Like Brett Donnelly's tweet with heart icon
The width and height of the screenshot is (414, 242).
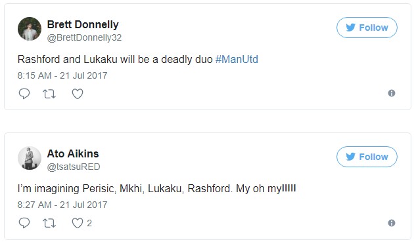tap(78, 94)
